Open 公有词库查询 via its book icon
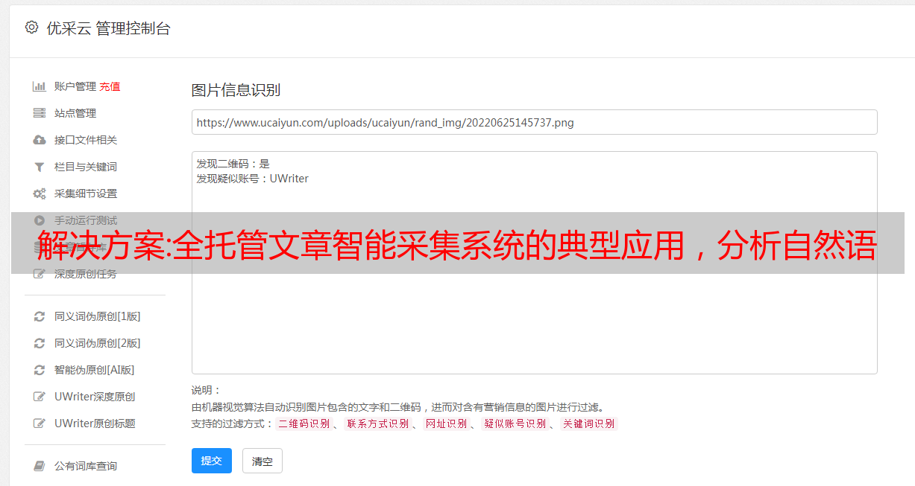 click(x=40, y=466)
